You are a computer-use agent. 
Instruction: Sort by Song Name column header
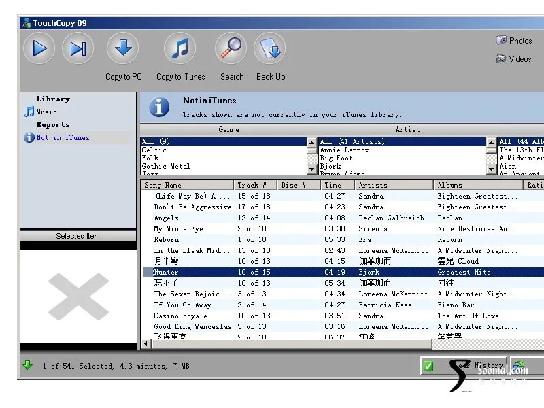click(187, 185)
